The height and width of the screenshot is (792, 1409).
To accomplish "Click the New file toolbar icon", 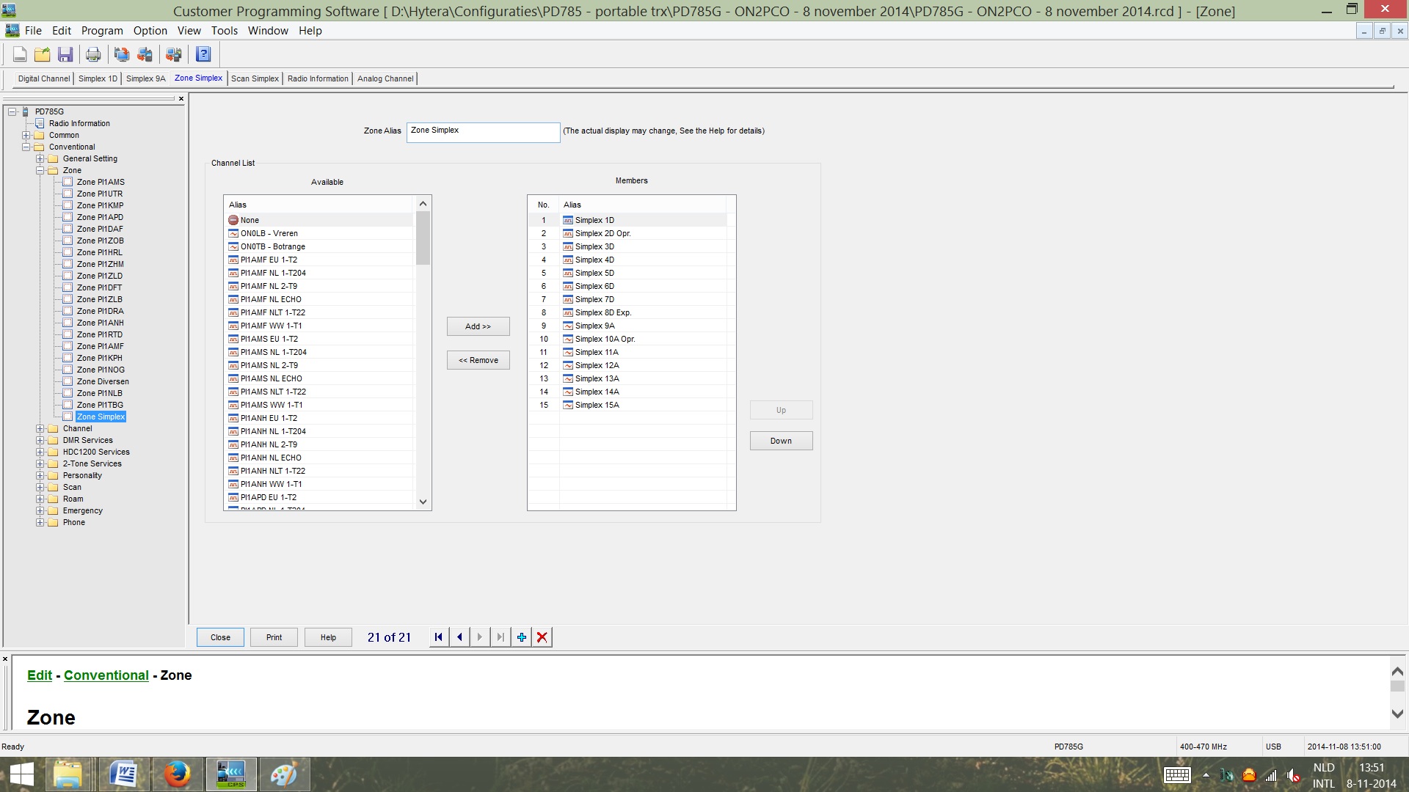I will (20, 54).
